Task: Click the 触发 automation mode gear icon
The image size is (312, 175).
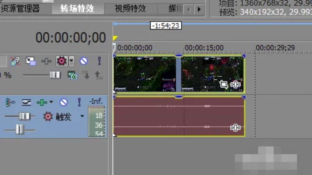Action: (48, 117)
